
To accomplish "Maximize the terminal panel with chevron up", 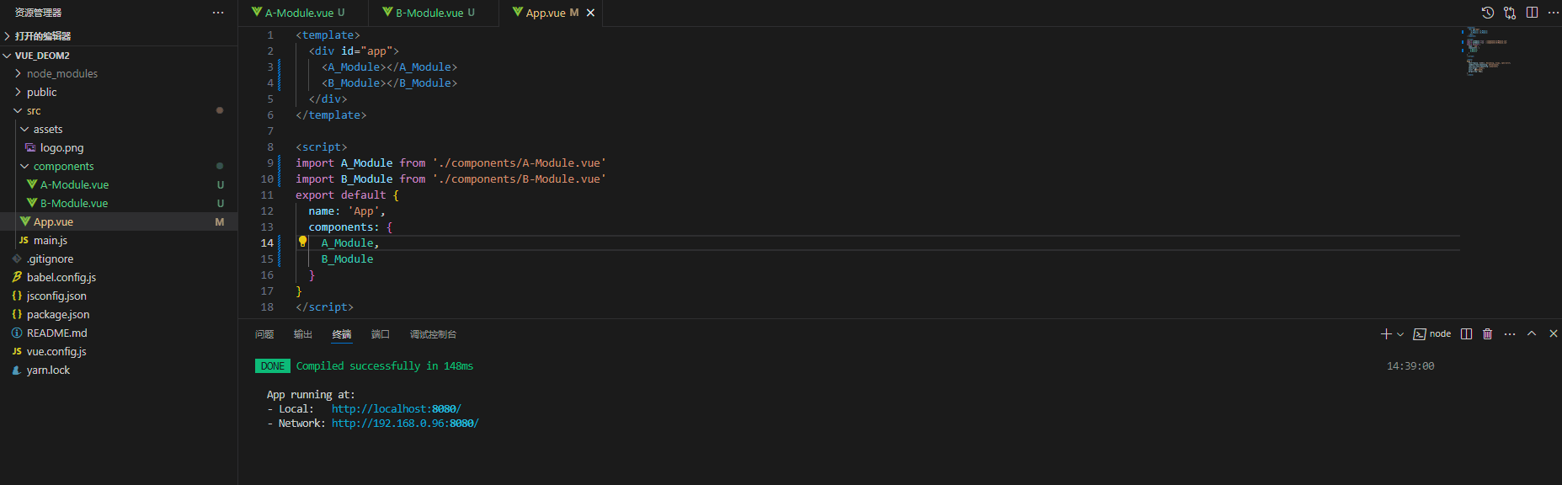I will [1532, 334].
